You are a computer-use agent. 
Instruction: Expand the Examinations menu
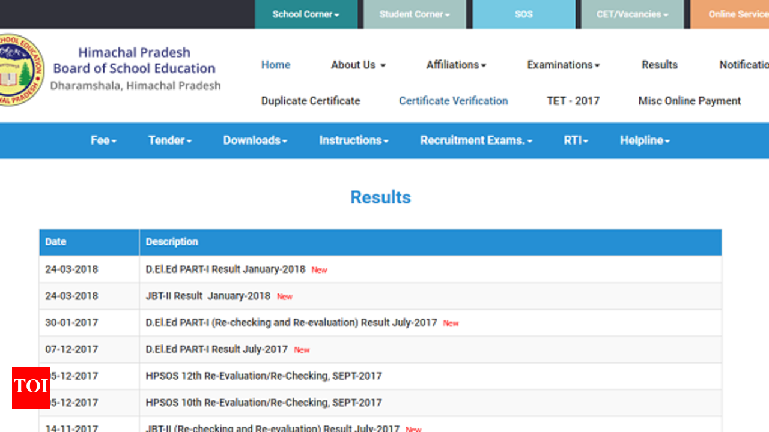[563, 65]
